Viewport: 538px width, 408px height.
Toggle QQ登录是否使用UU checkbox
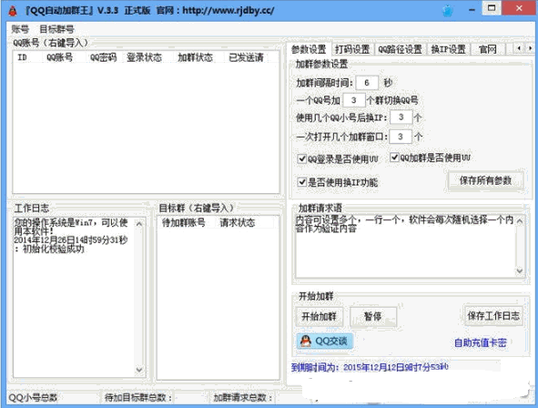tap(302, 158)
